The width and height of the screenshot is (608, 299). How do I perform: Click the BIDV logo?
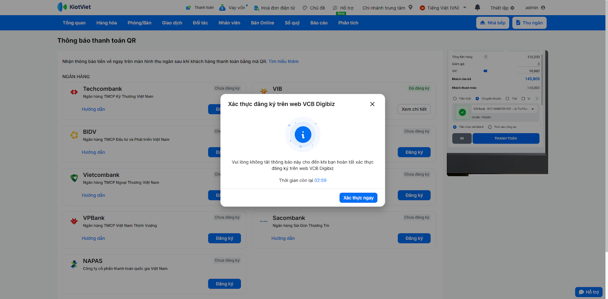point(74,135)
